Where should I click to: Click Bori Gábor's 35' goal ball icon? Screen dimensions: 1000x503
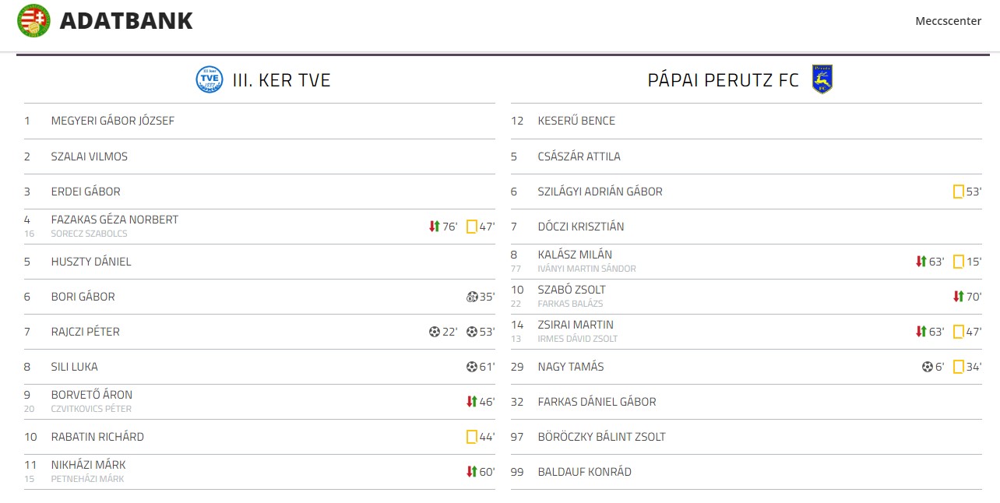pos(472,297)
